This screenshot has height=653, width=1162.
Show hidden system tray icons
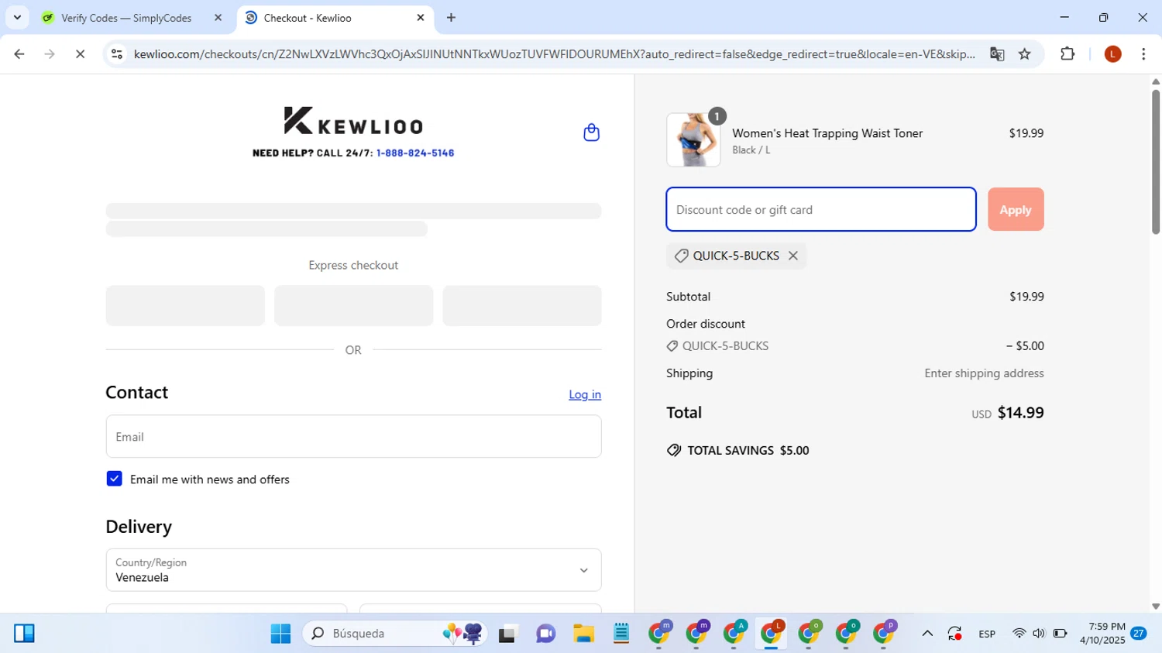tap(927, 634)
